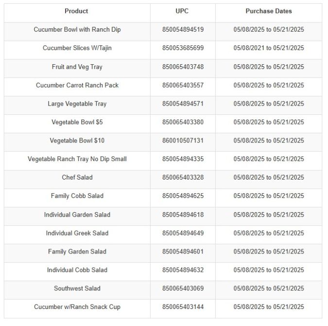
Task: Select UPC 850054894571
Action: pos(183,104)
